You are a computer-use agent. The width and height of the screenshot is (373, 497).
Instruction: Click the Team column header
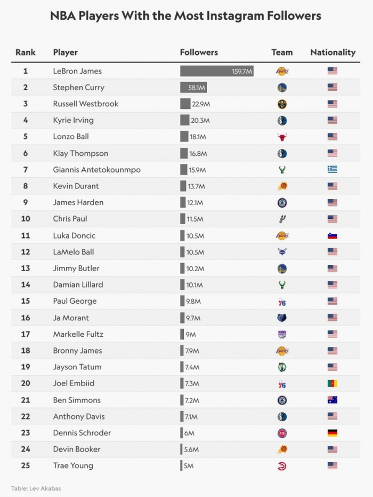click(x=282, y=52)
